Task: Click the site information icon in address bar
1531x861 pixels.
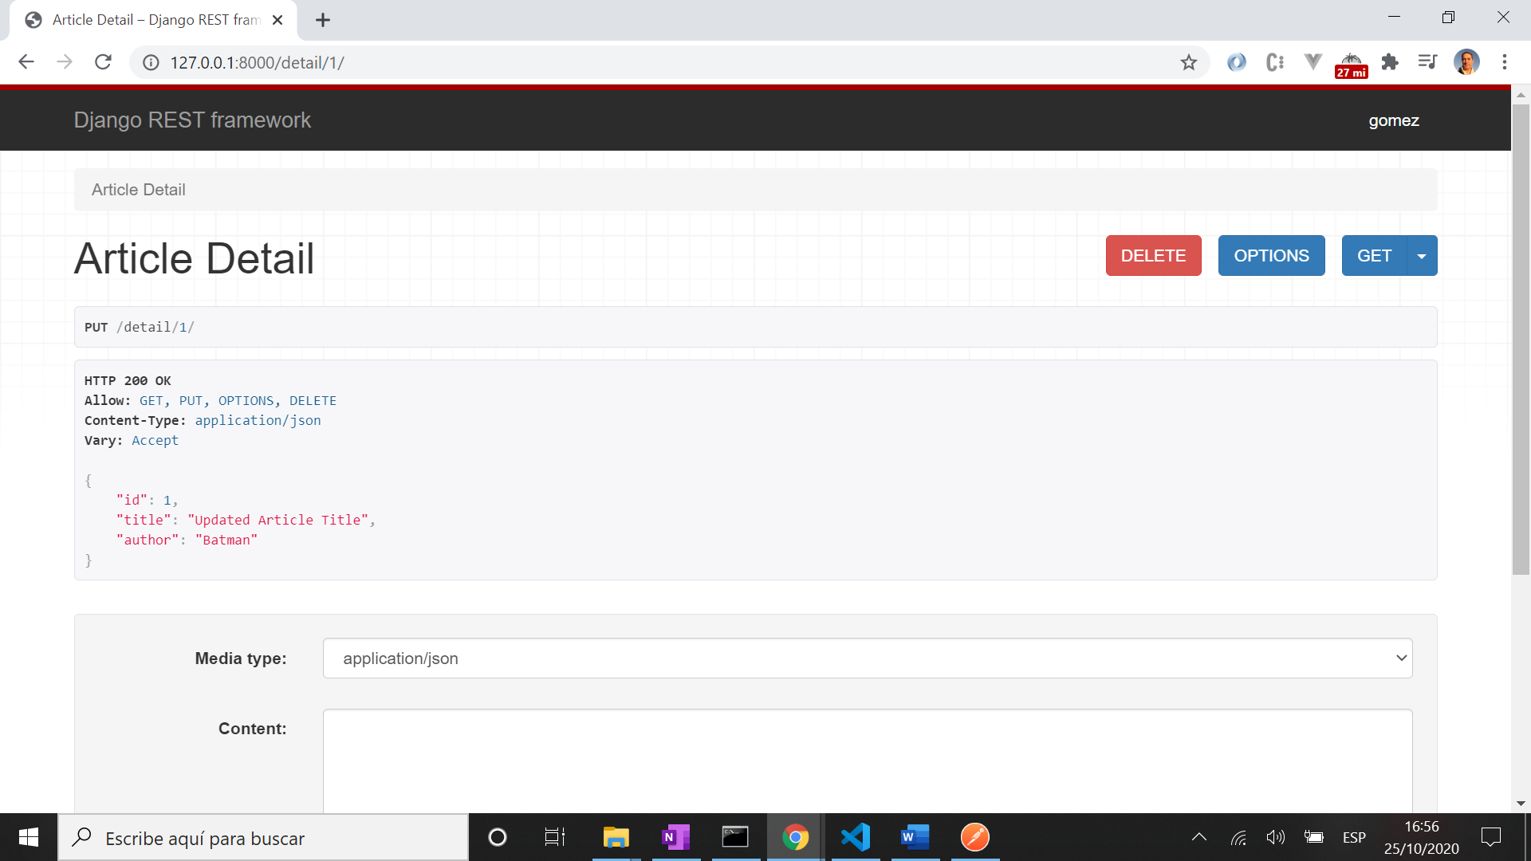Action: [151, 62]
